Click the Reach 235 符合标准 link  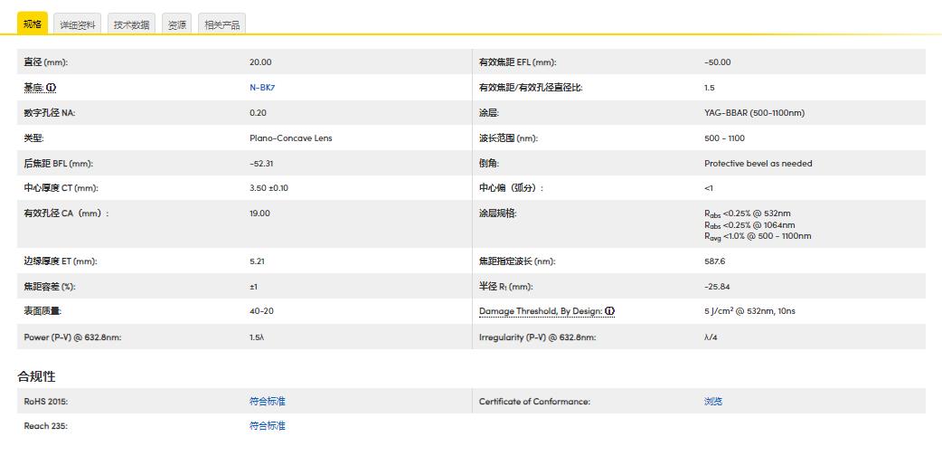pyautogui.click(x=268, y=426)
